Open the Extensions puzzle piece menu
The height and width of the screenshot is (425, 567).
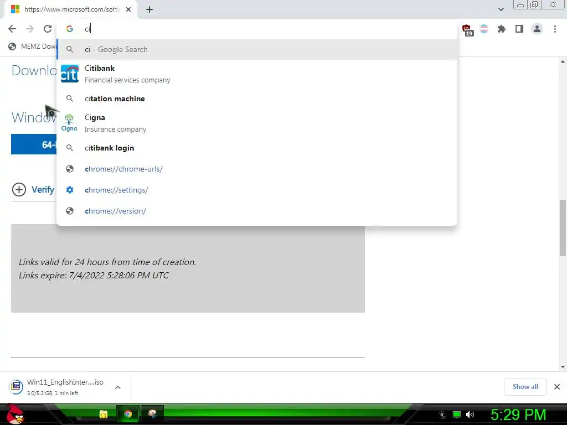pos(501,29)
